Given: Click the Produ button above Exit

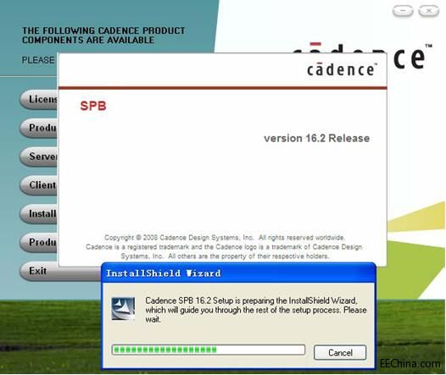Looking at the screenshot, I should [39, 242].
